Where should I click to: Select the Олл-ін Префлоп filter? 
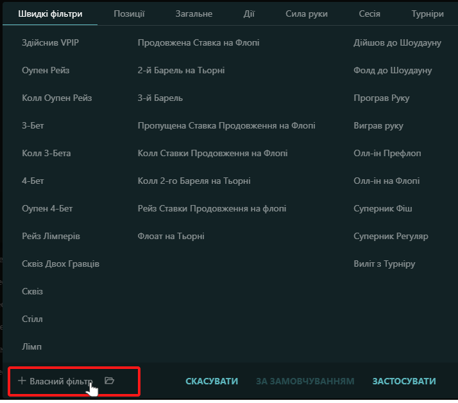[x=387, y=154]
